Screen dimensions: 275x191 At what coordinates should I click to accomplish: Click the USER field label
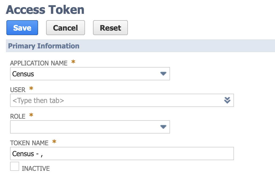[18, 90]
